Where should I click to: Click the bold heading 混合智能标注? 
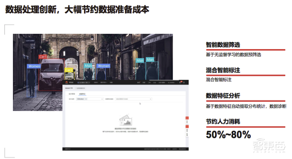[x=223, y=70]
